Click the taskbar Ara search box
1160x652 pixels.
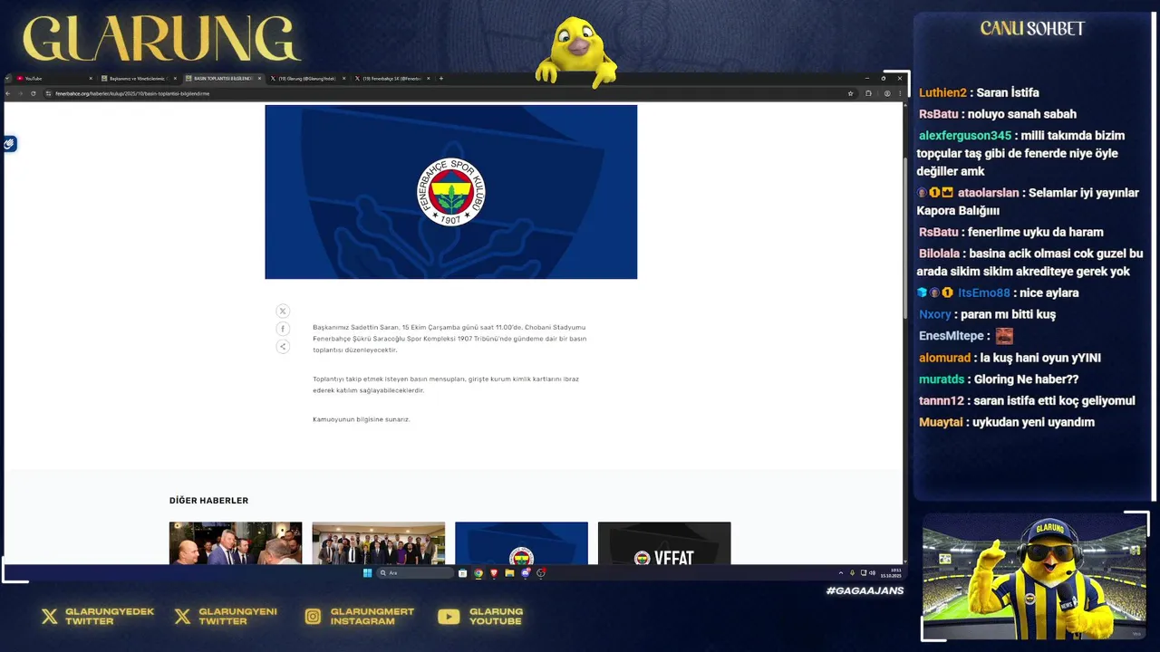click(x=414, y=573)
